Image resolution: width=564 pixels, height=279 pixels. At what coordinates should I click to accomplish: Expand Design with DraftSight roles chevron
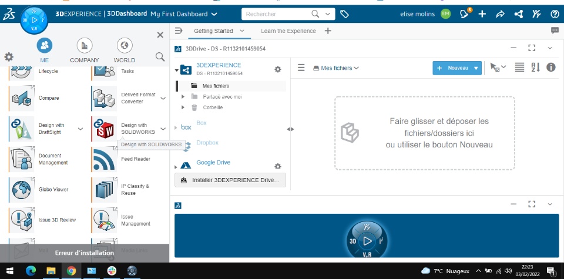click(x=80, y=129)
